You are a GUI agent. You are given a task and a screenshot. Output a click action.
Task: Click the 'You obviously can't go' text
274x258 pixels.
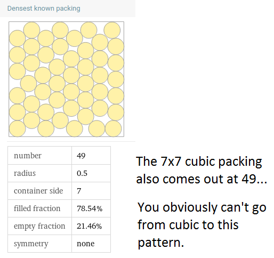[202, 207]
